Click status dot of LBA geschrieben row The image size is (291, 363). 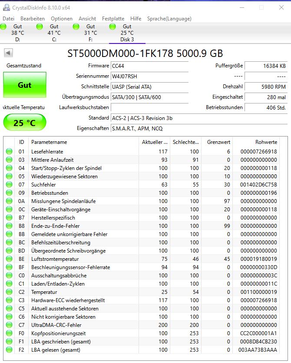9,341
